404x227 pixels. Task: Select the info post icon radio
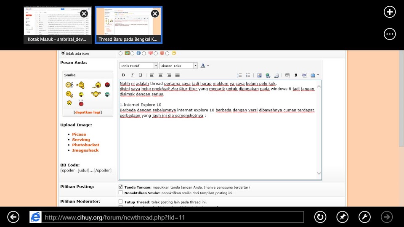click(132, 53)
